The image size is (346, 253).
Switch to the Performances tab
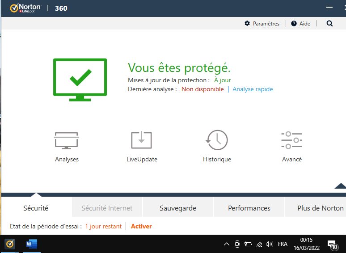pyautogui.click(x=249, y=208)
